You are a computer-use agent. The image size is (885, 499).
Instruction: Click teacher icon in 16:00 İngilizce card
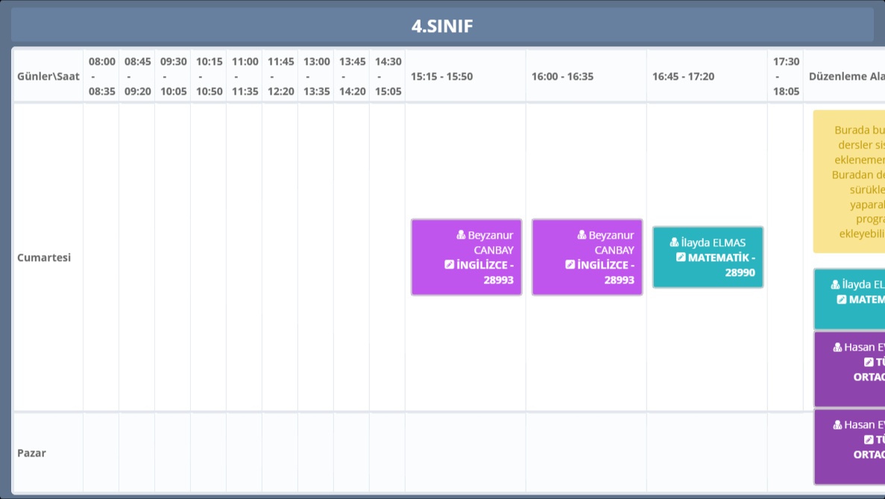click(582, 235)
